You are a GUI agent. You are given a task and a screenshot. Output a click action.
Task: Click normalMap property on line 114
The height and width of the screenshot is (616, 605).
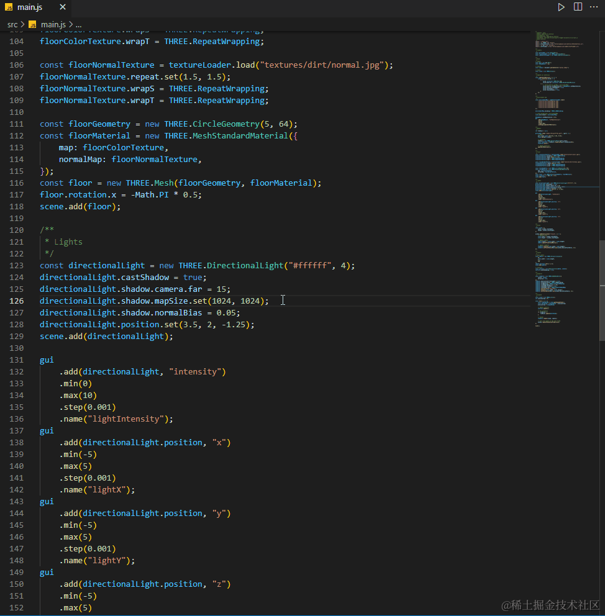point(81,160)
